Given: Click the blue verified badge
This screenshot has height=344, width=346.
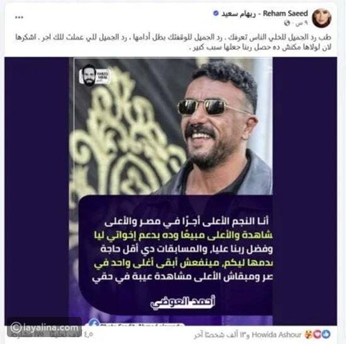Looking at the screenshot, I should click(x=216, y=13).
